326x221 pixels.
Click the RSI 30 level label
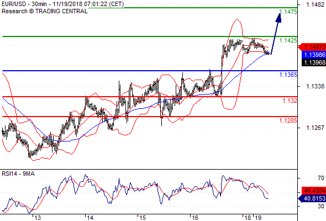click(321, 206)
